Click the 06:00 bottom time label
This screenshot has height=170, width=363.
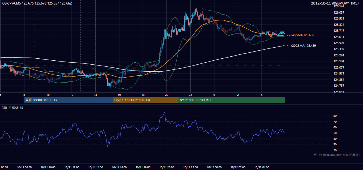[x=4, y=167]
